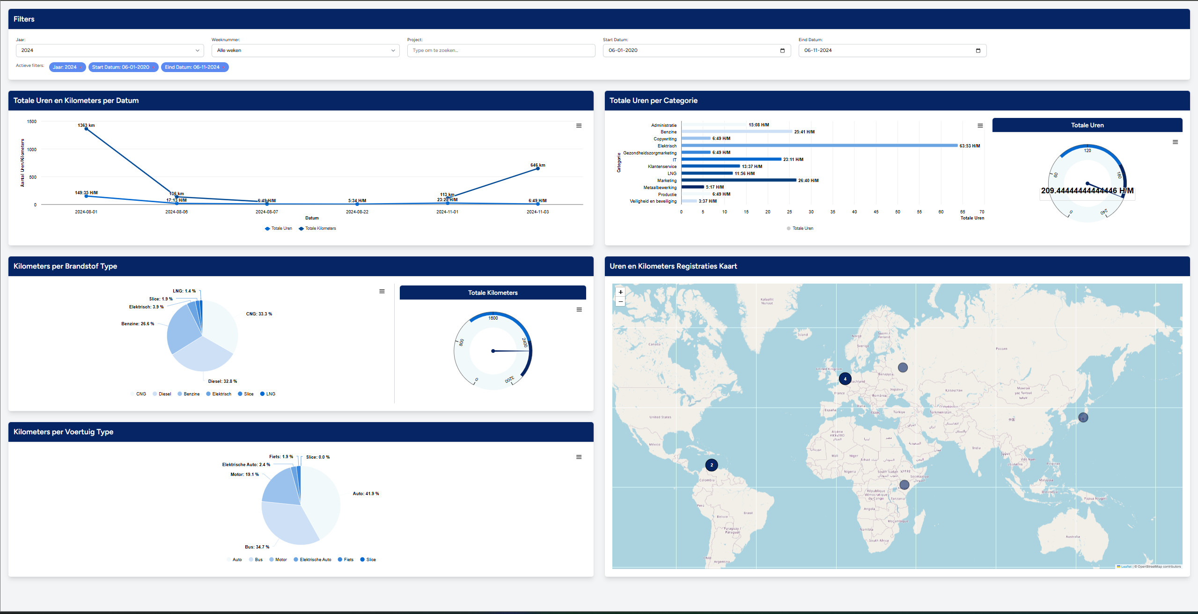Click the 149:35 H/M data point
This screenshot has width=1198, height=614.
[86, 196]
